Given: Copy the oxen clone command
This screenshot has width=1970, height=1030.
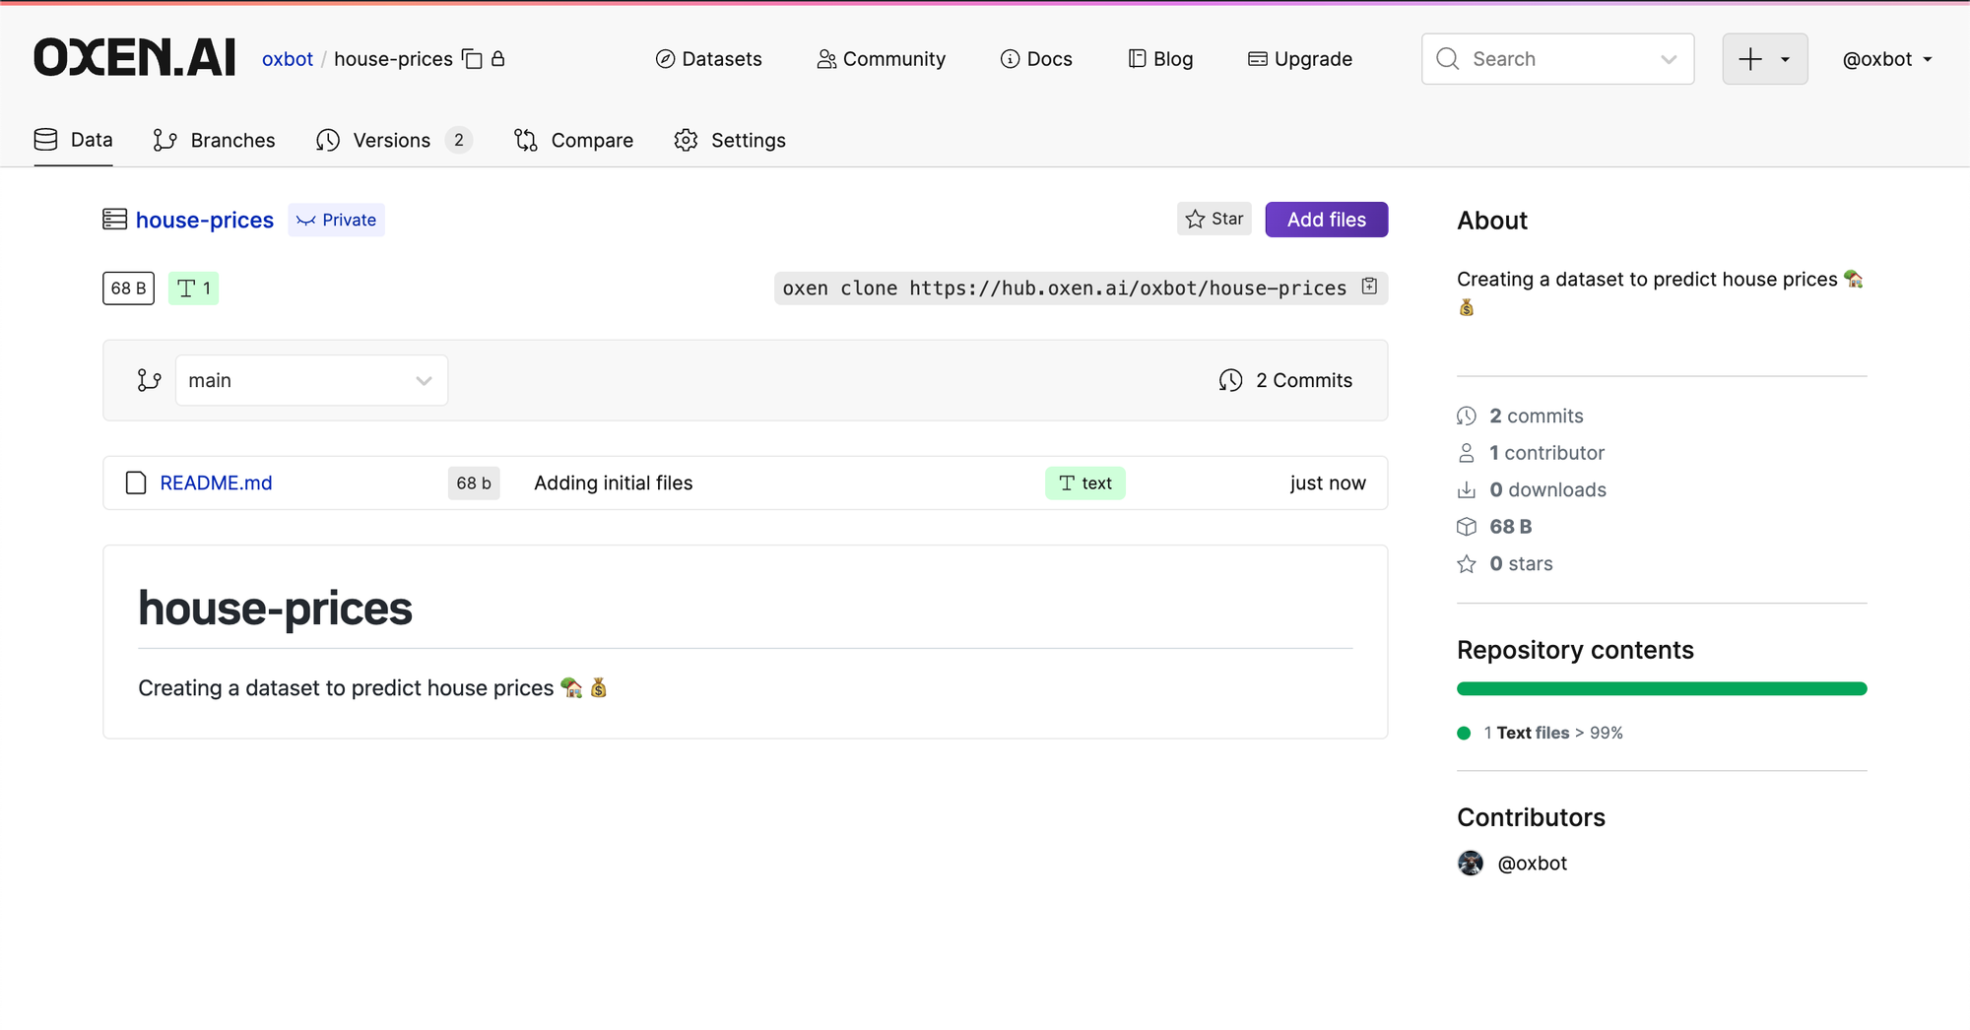Looking at the screenshot, I should pyautogui.click(x=1369, y=287).
